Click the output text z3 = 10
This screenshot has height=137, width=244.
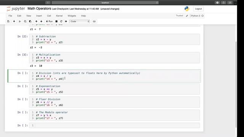[x=36, y=66]
